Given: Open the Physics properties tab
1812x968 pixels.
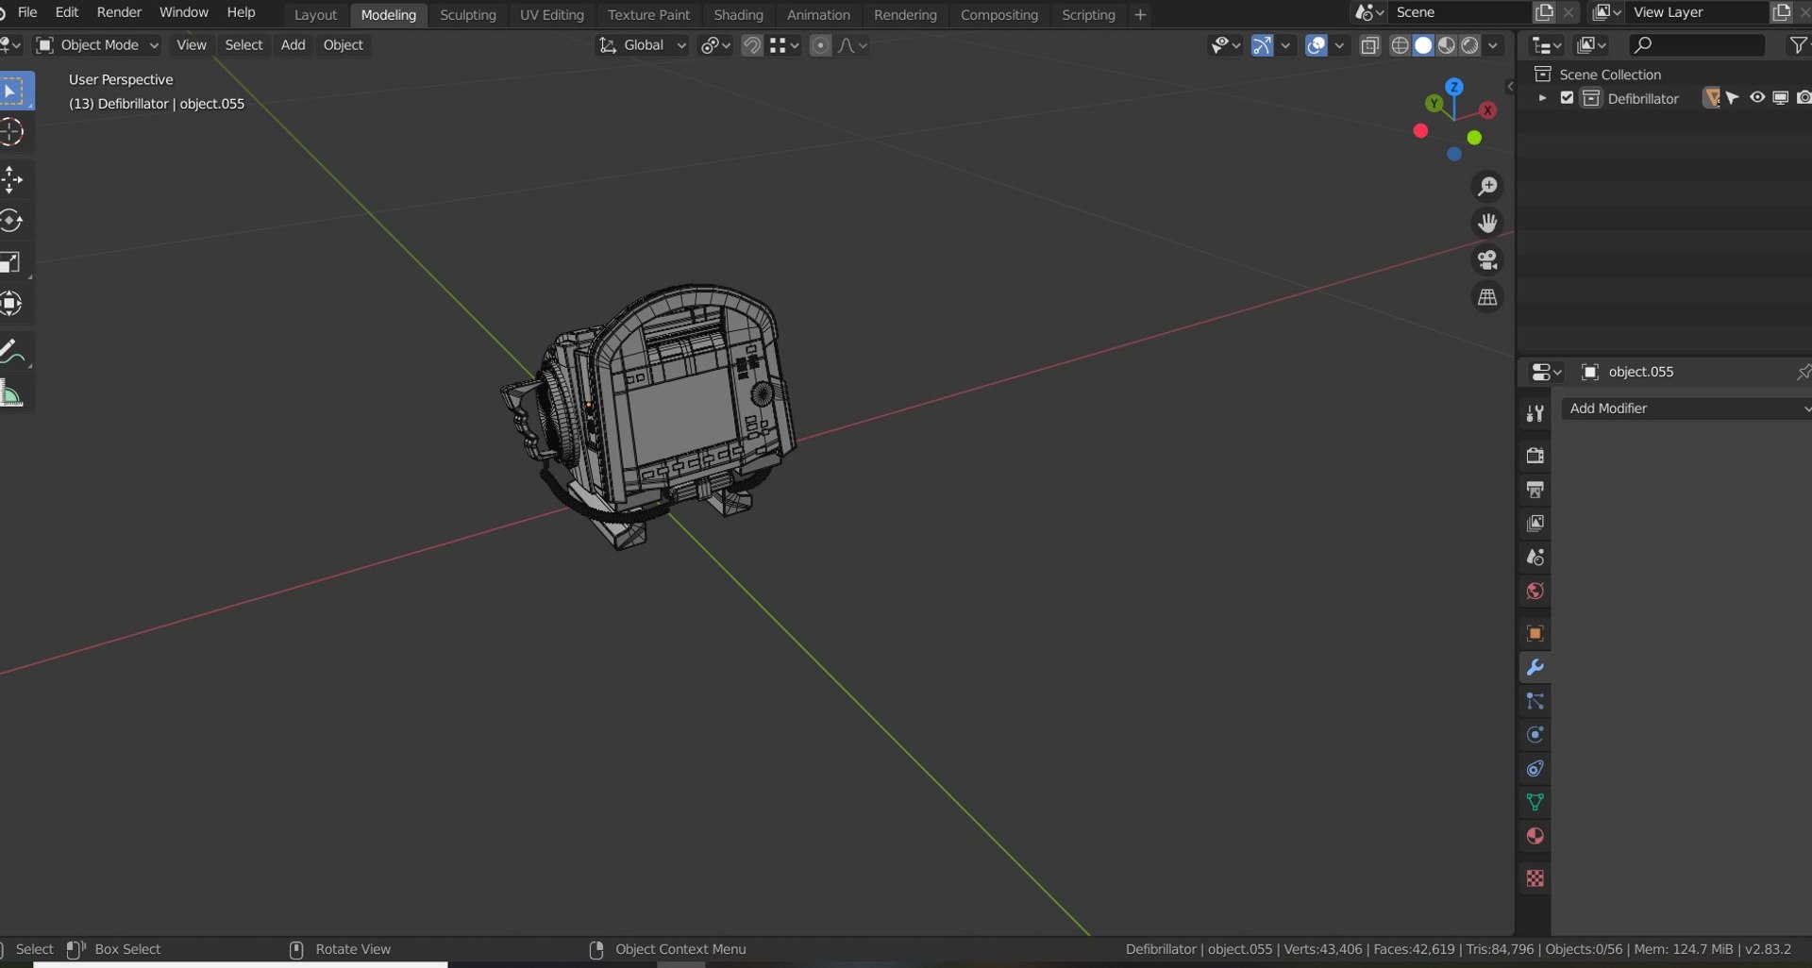Looking at the screenshot, I should pyautogui.click(x=1535, y=735).
